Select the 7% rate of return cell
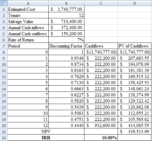This screenshot has width=152, height=141. click(66, 40)
